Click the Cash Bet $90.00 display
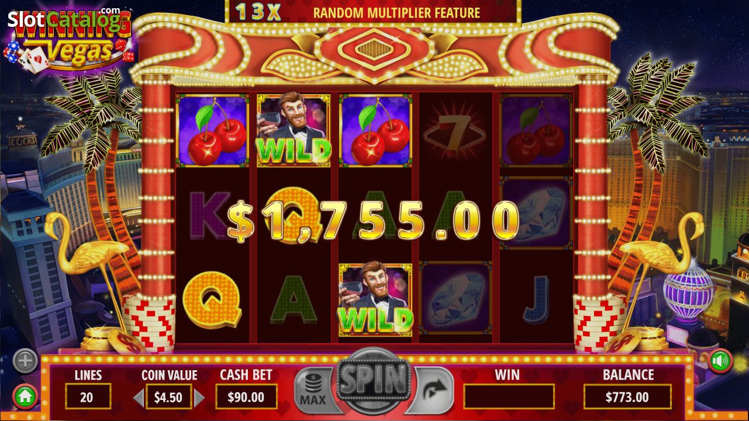Viewport: 749px width, 421px height. click(246, 396)
